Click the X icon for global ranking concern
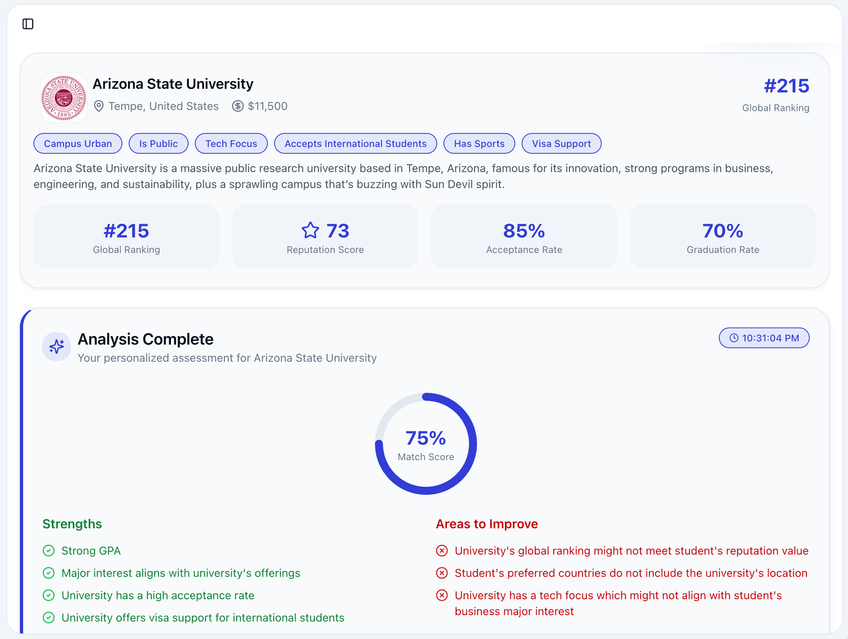 click(442, 551)
